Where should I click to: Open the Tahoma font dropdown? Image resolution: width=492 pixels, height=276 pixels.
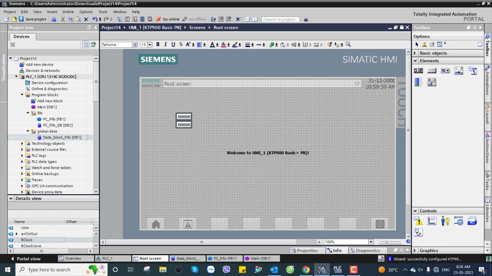[135, 45]
